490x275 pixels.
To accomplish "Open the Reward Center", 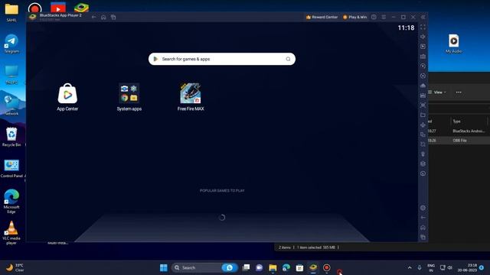I will coord(322,17).
